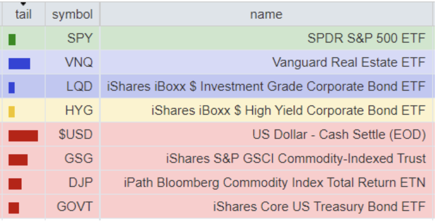Click the red tail bar for GSG
436x221 pixels.
(x=18, y=160)
